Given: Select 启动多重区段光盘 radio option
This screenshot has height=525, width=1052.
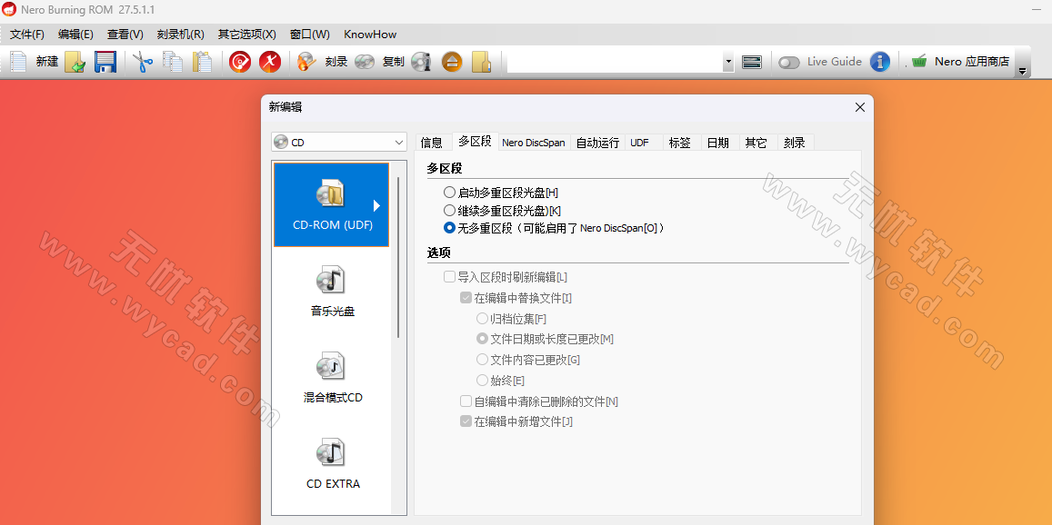Looking at the screenshot, I should [x=449, y=192].
